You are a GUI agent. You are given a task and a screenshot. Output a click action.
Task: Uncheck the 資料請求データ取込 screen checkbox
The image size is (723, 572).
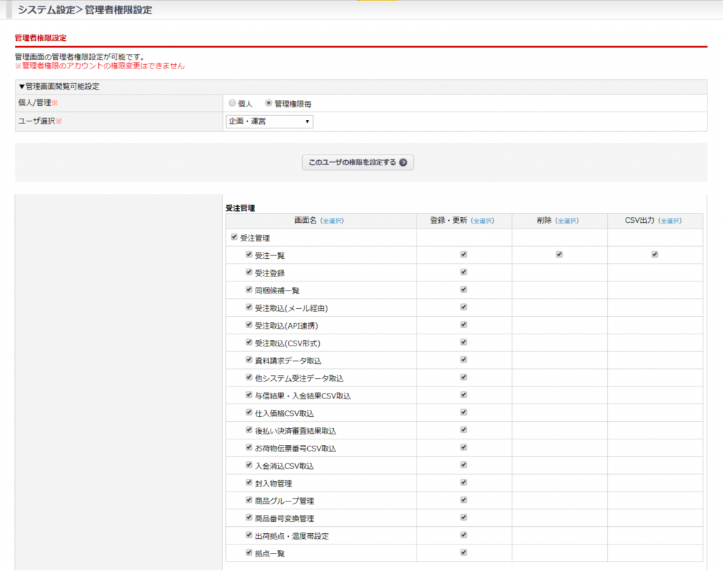coord(249,360)
